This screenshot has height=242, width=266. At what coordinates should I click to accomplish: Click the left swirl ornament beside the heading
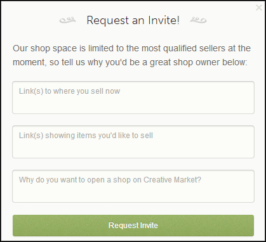click(x=67, y=20)
